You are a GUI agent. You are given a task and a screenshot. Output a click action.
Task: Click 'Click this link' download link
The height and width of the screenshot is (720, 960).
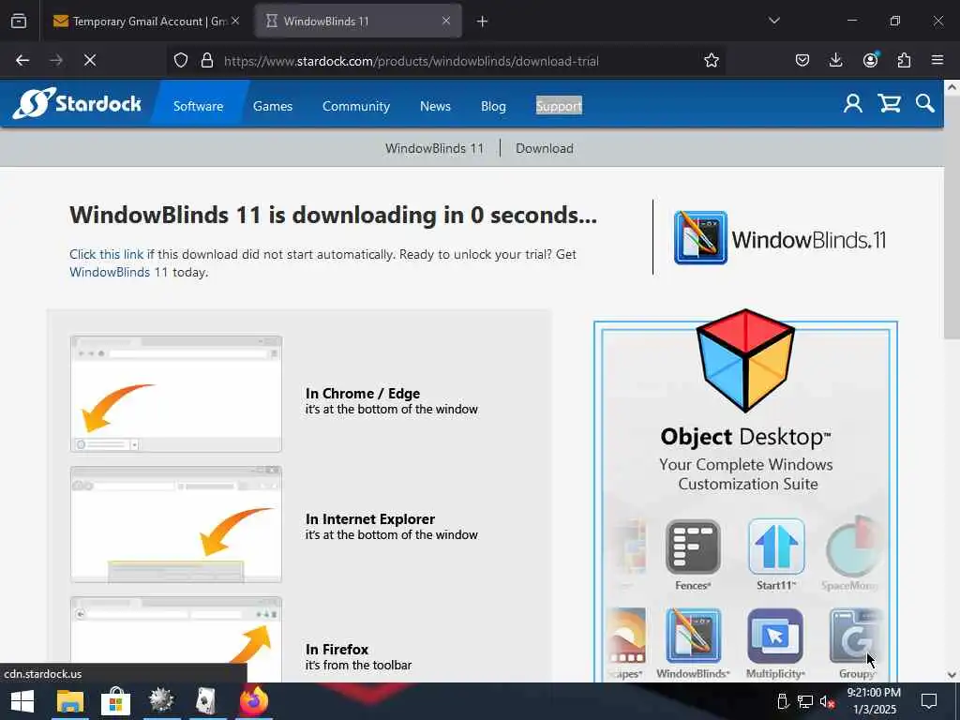click(107, 254)
